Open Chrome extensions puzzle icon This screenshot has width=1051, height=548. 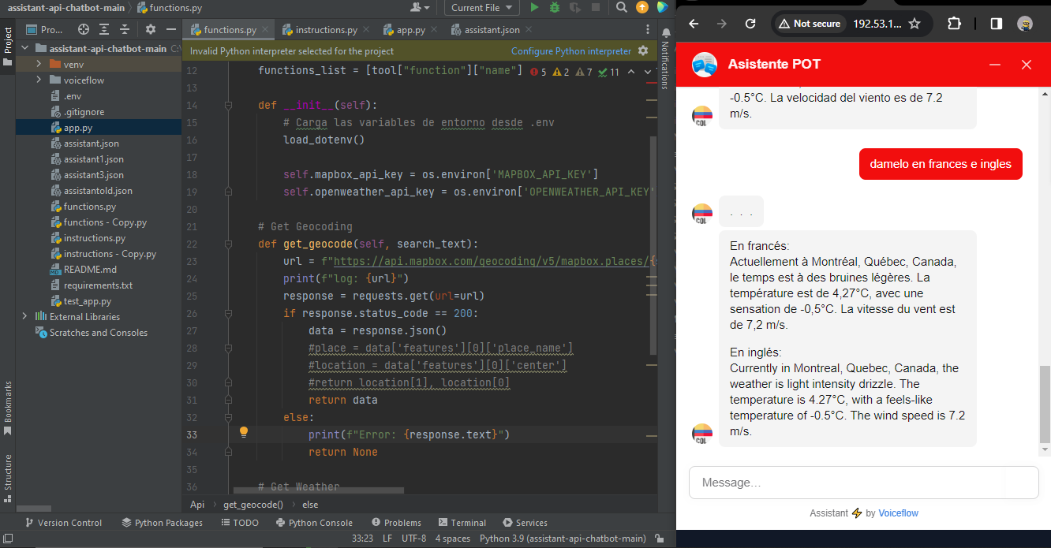tap(955, 24)
